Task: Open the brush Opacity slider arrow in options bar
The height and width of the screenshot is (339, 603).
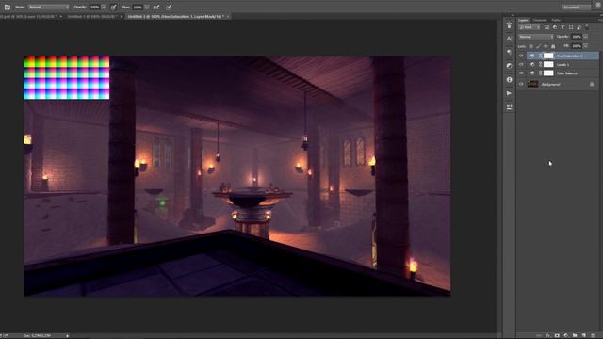Action: point(104,7)
